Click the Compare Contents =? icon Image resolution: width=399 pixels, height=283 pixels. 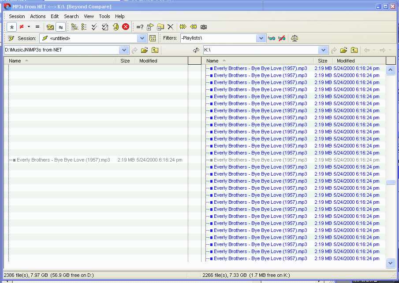(x=140, y=27)
